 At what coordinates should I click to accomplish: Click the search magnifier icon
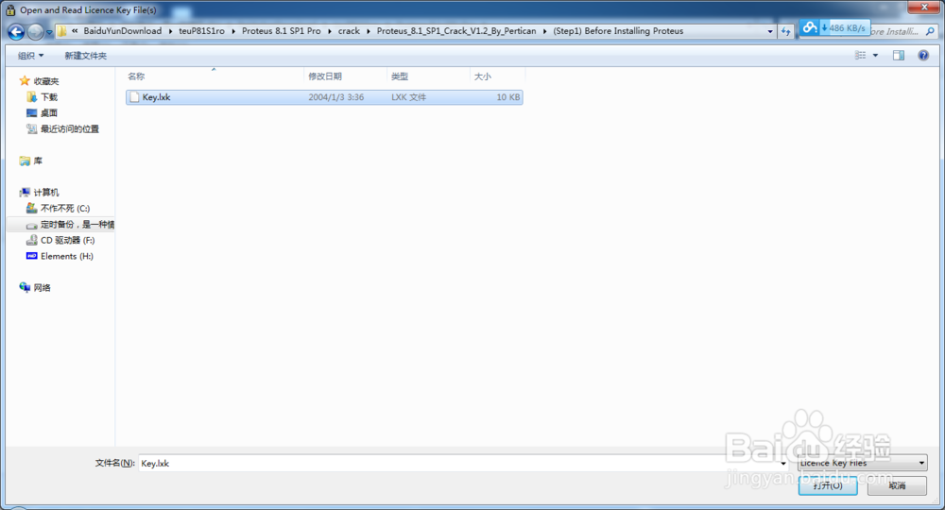(x=930, y=31)
